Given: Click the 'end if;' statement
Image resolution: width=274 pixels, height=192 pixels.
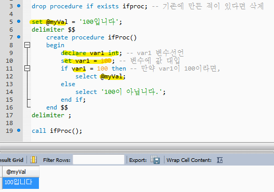Looking at the screenshot, I should 73,100.
